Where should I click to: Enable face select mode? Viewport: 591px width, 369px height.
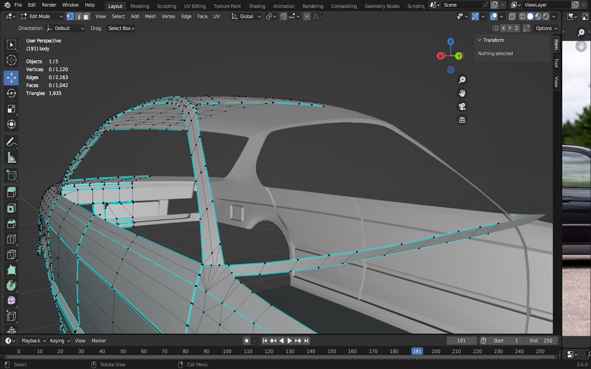[x=87, y=16]
